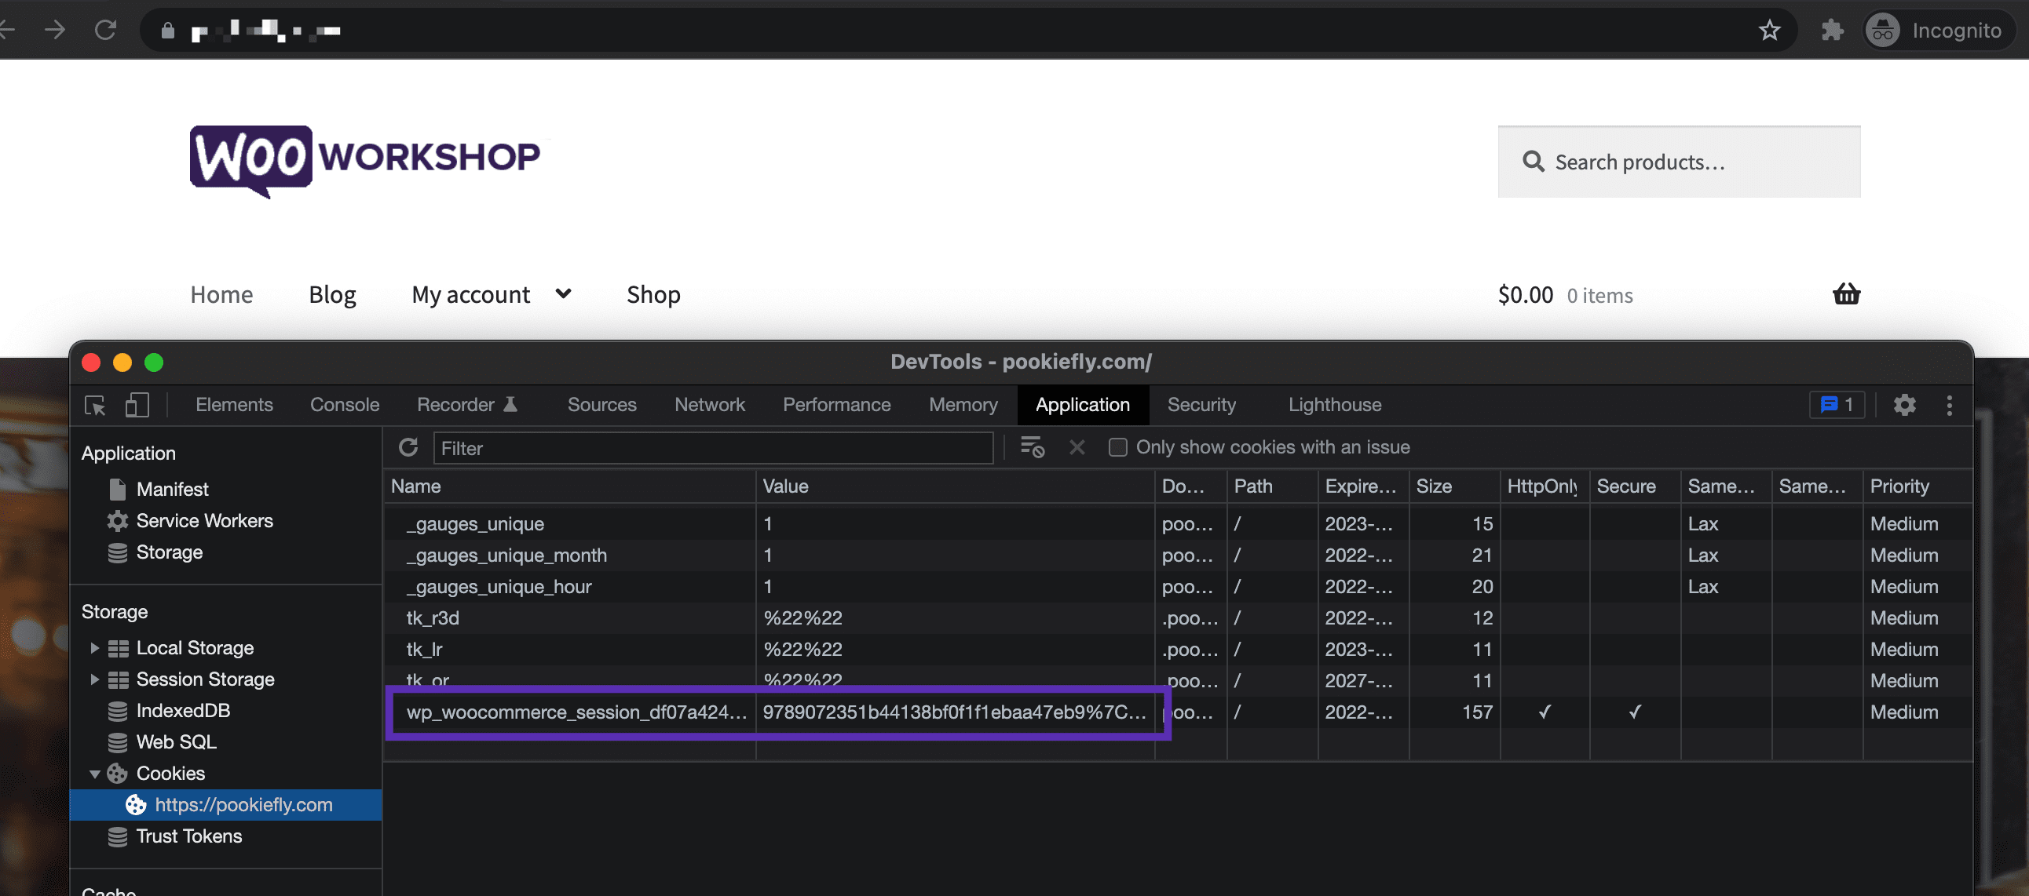Open the browser extensions puzzle icon
This screenshot has width=2029, height=896.
coord(1833,30)
